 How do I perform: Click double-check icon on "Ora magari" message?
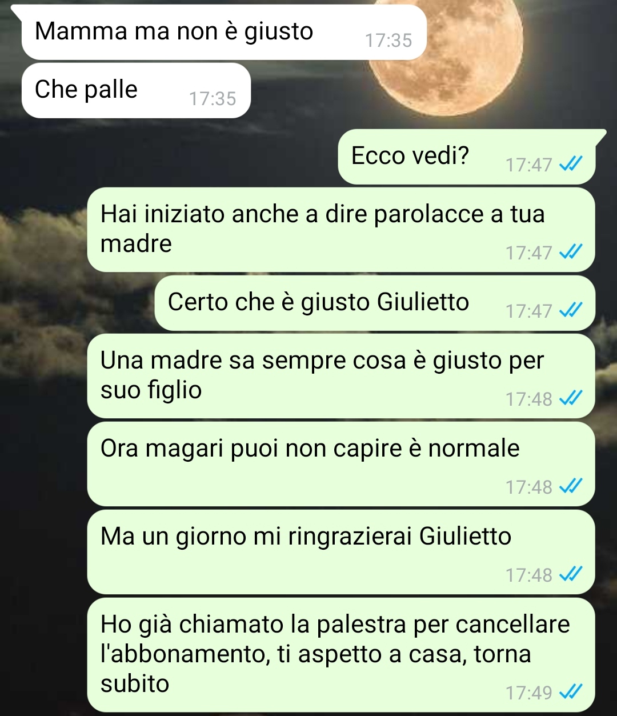pyautogui.click(x=571, y=486)
